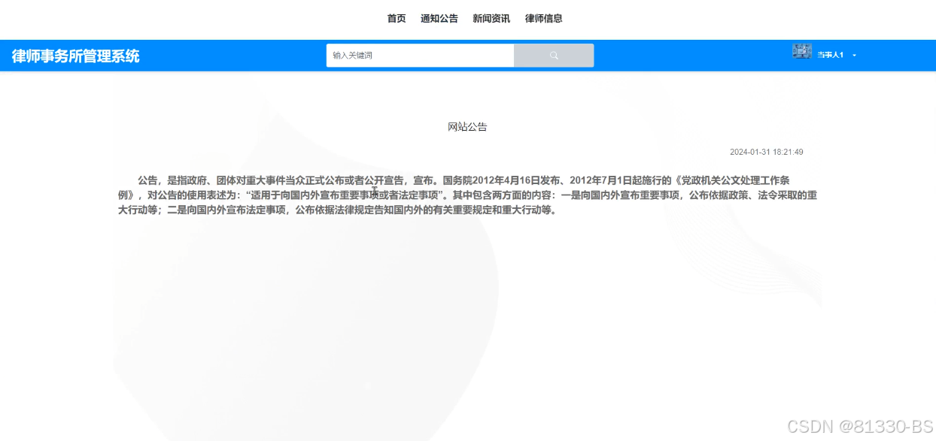Click the 当事人1 username
The image size is (936, 441).
[x=831, y=56]
